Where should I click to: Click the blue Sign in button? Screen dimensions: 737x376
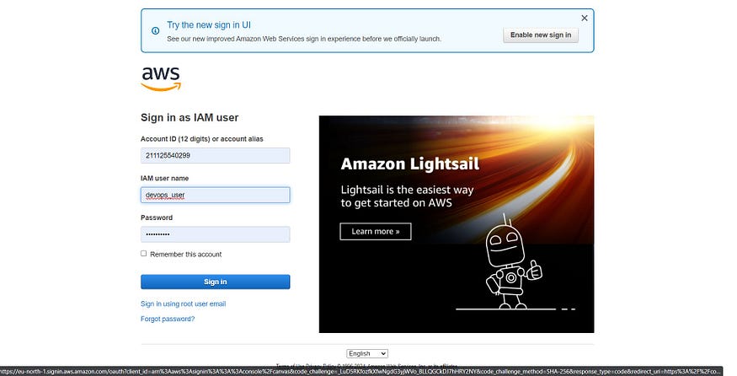click(216, 282)
